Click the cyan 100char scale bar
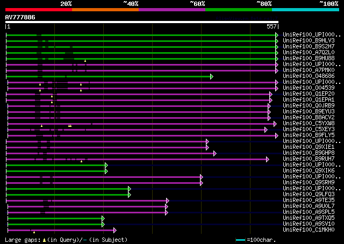This screenshot has height=244, width=344. [x=240, y=240]
